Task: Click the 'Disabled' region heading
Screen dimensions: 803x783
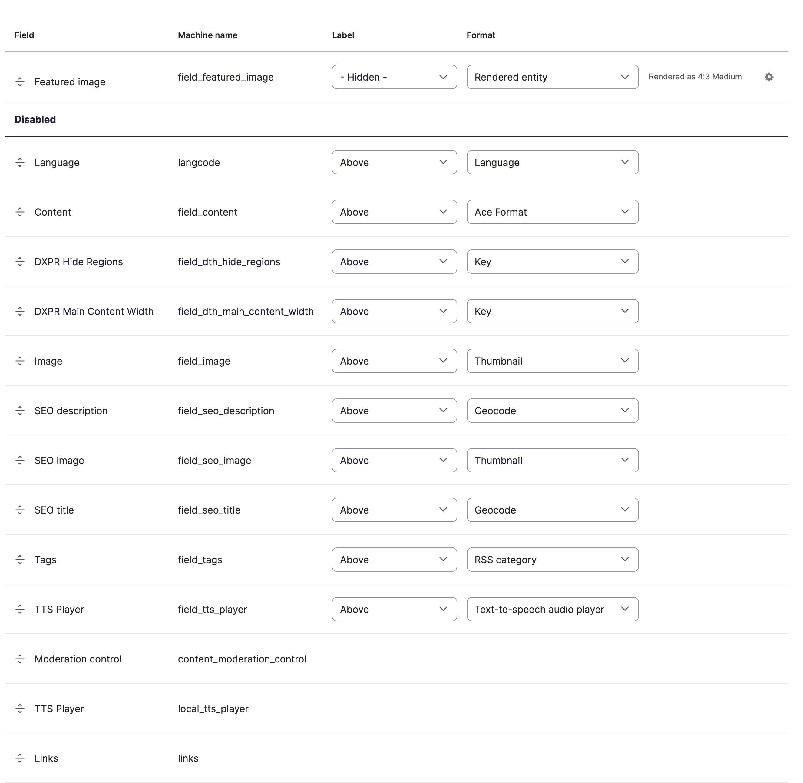Action: (x=35, y=120)
